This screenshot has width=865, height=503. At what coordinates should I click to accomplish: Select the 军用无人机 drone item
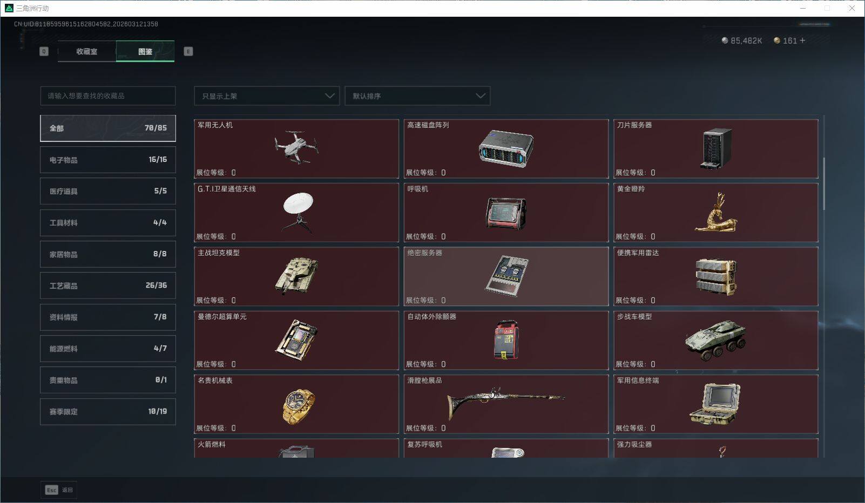click(296, 149)
